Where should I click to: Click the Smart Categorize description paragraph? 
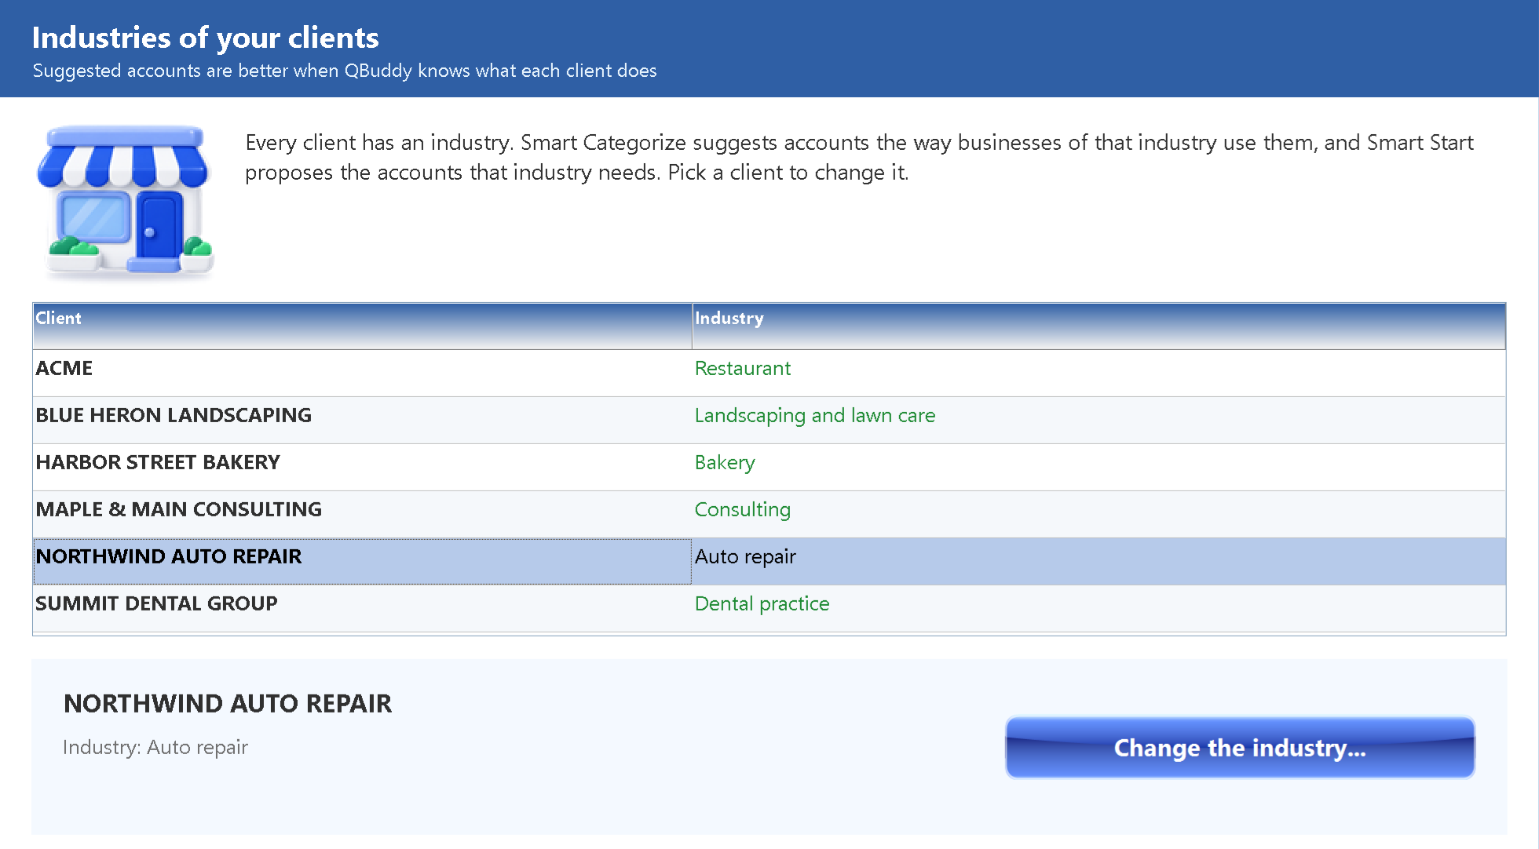tap(859, 157)
